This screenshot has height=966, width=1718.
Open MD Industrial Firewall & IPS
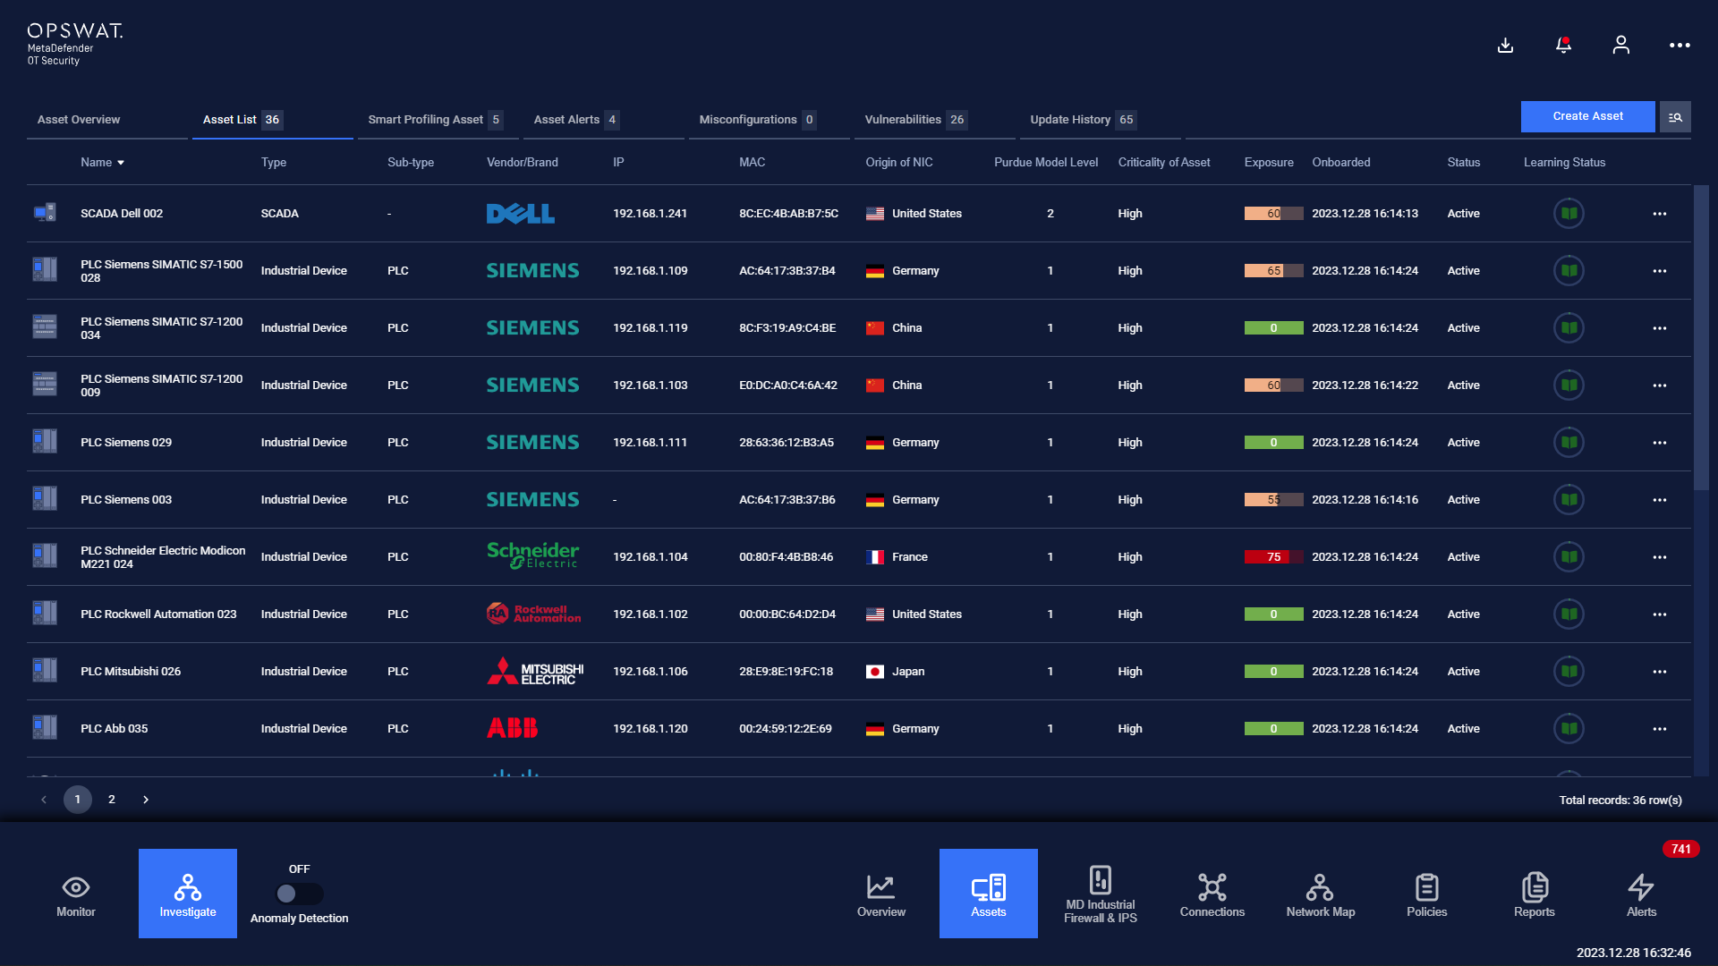point(1101,894)
